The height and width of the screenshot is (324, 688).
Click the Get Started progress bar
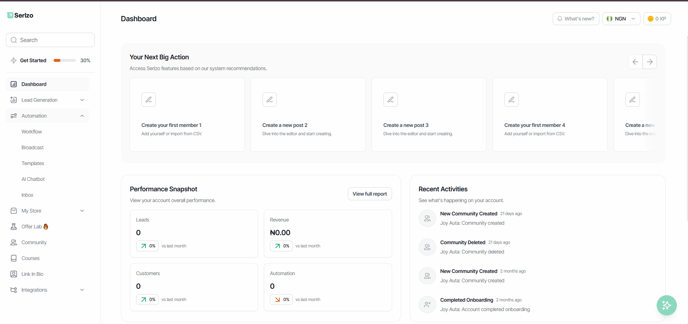click(x=65, y=60)
